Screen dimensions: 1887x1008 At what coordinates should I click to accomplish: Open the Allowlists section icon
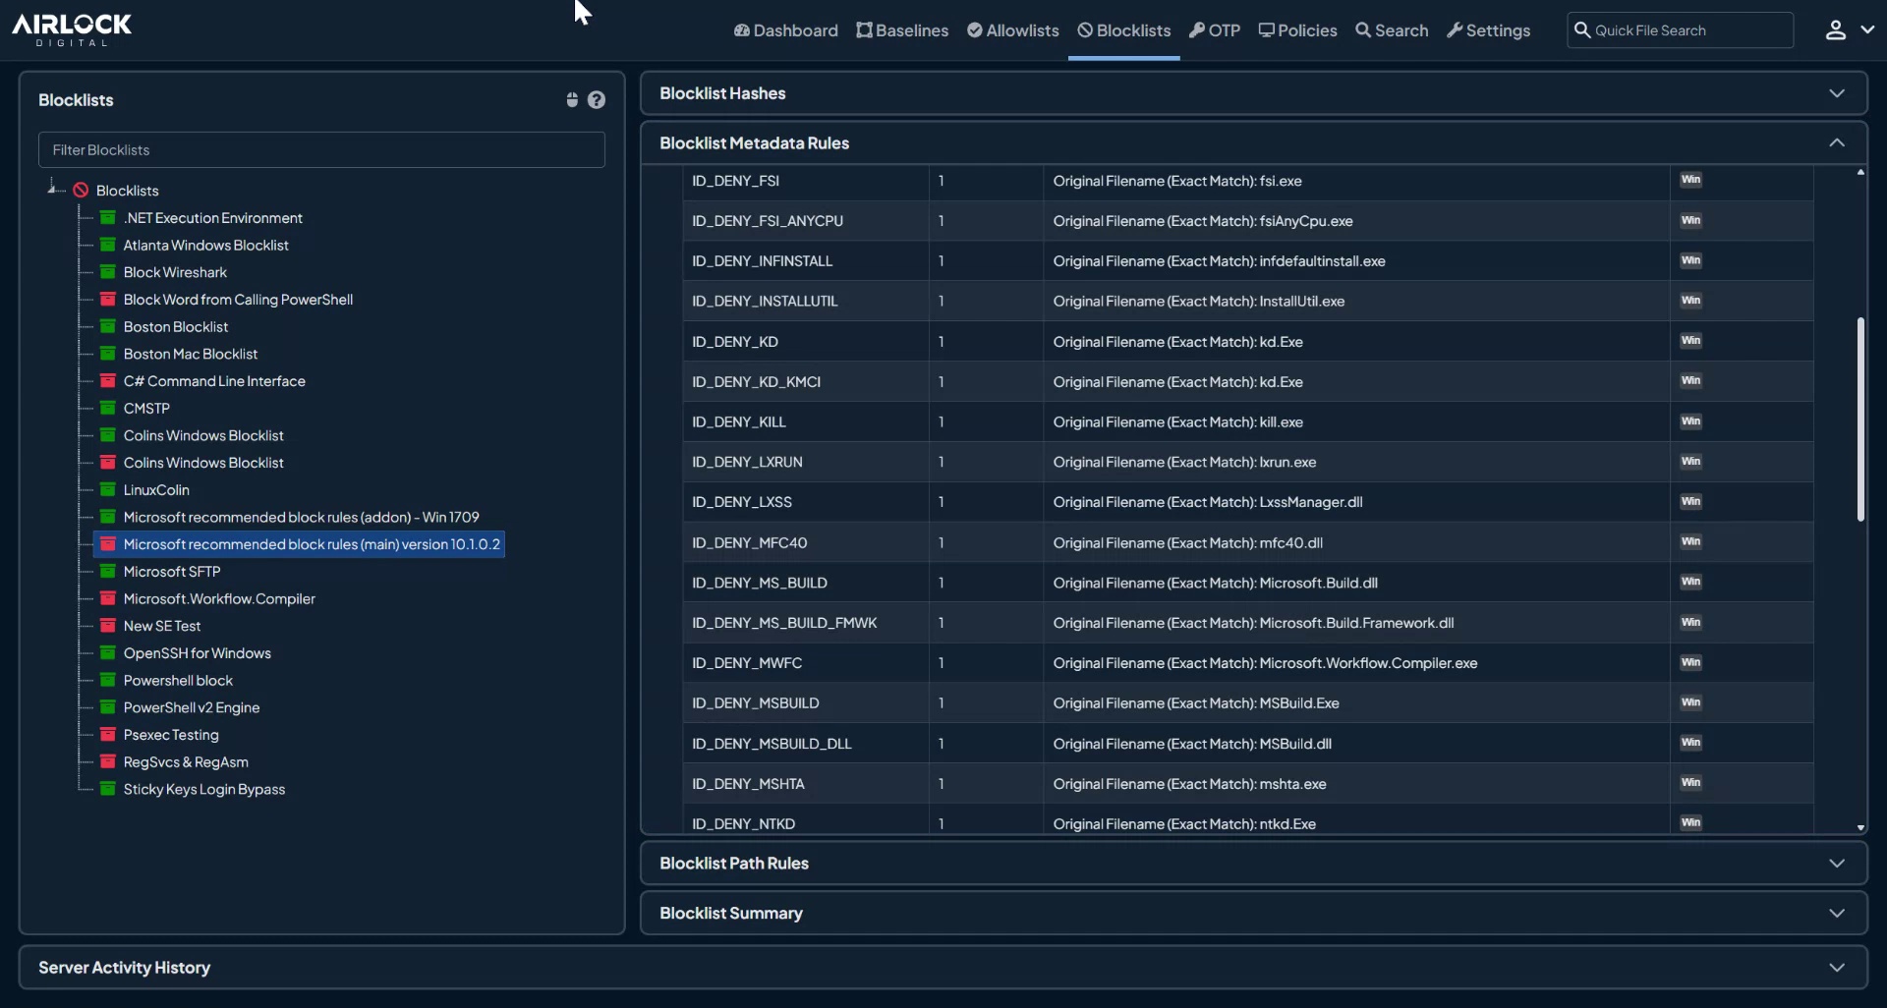point(974,30)
